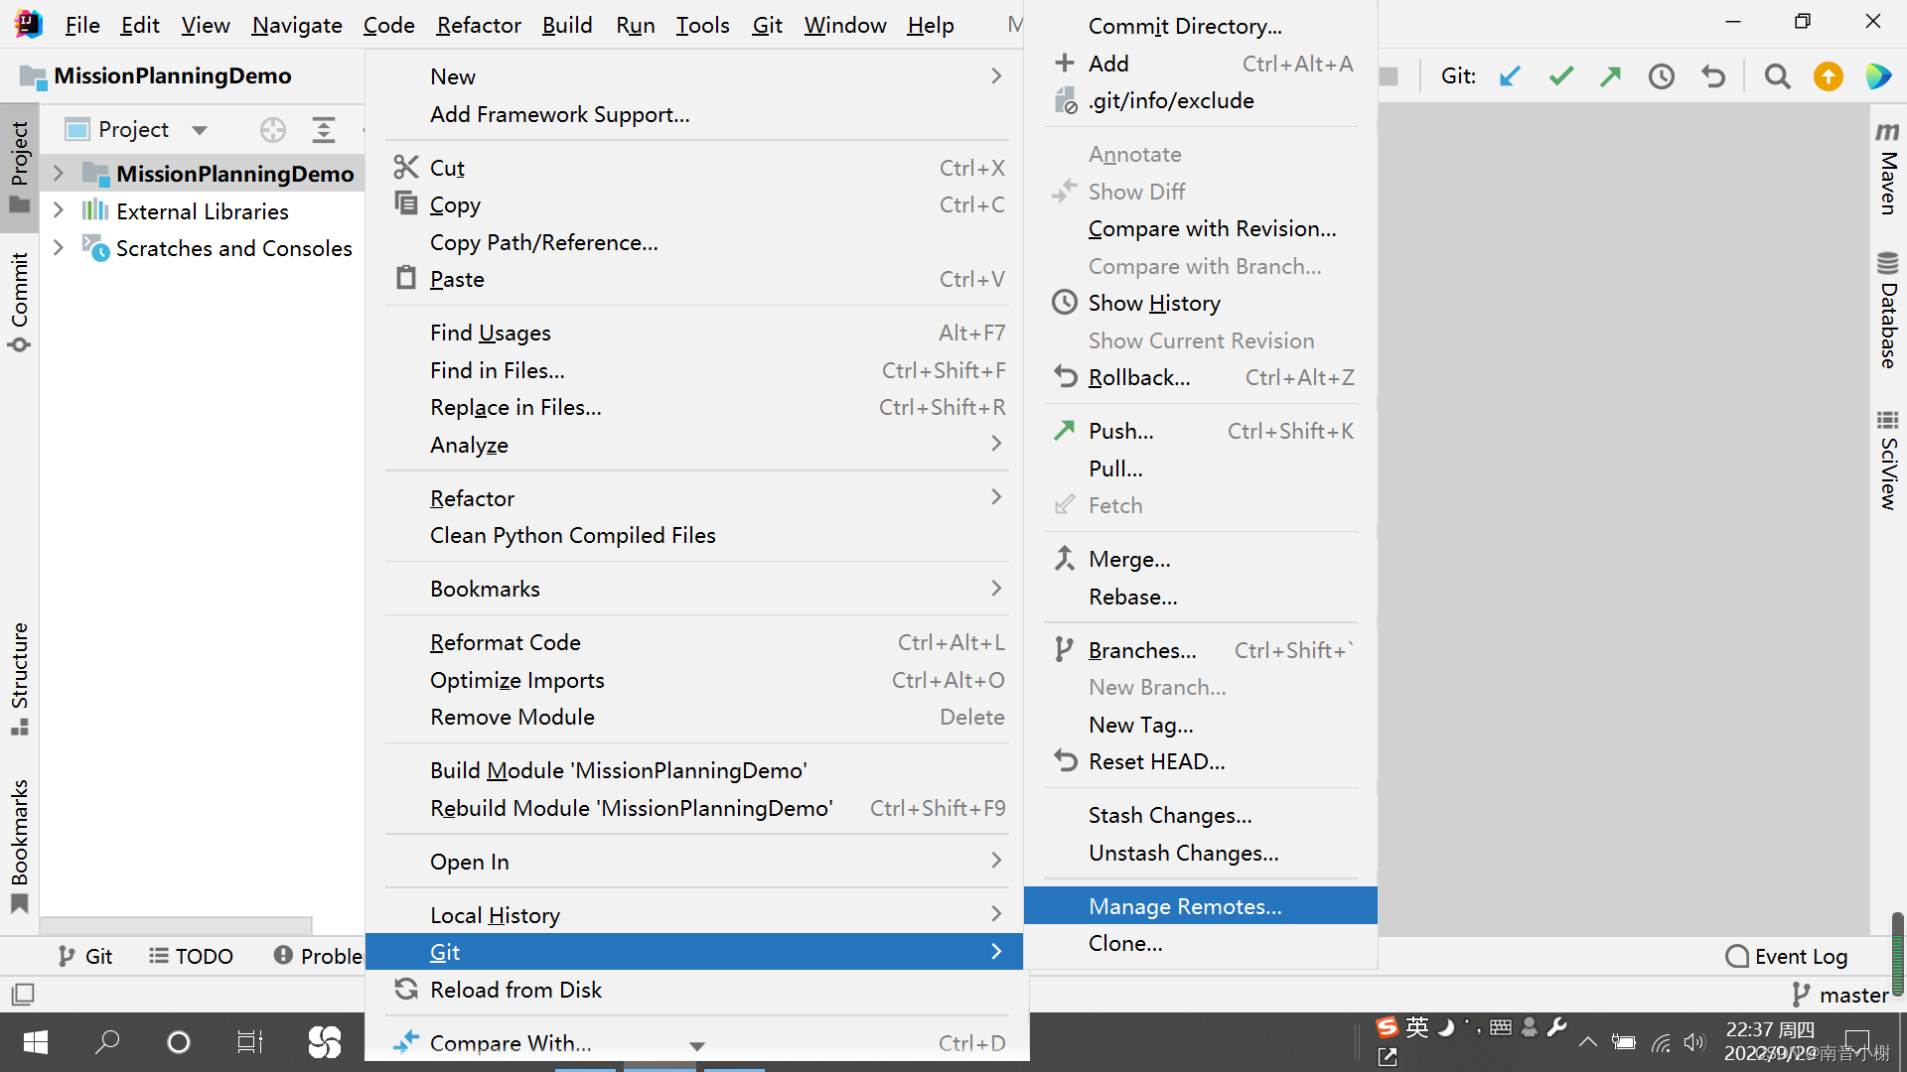1907x1072 pixels.
Task: Choose Reload from Disk
Action: [x=695, y=990]
